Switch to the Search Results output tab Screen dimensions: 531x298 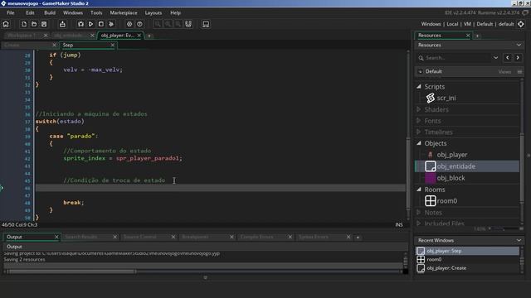click(81, 237)
